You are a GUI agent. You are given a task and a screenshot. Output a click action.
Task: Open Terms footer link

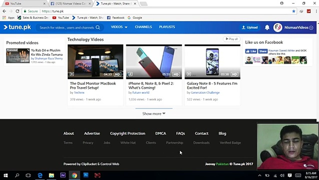(x=68, y=142)
